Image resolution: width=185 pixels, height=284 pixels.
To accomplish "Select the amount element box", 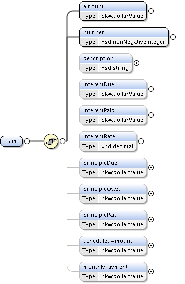I will coord(113,11).
